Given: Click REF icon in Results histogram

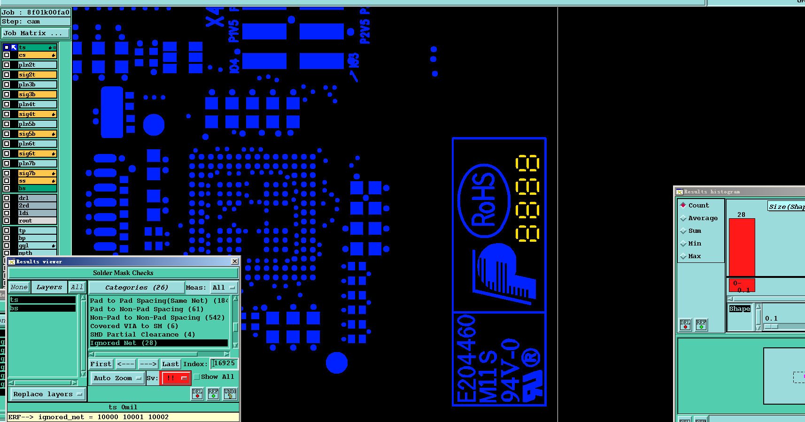Looking at the screenshot, I should click(701, 325).
